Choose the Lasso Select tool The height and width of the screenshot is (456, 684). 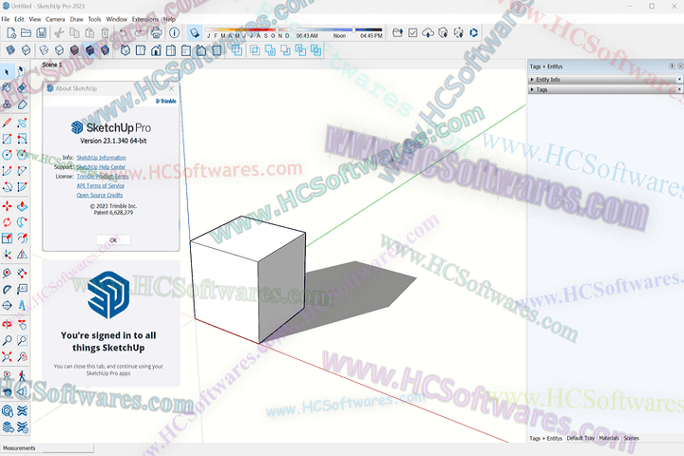coord(22,71)
